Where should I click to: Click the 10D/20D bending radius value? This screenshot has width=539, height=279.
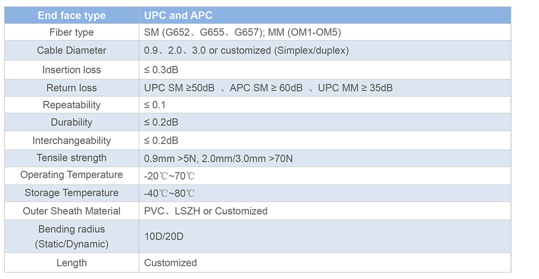point(163,236)
